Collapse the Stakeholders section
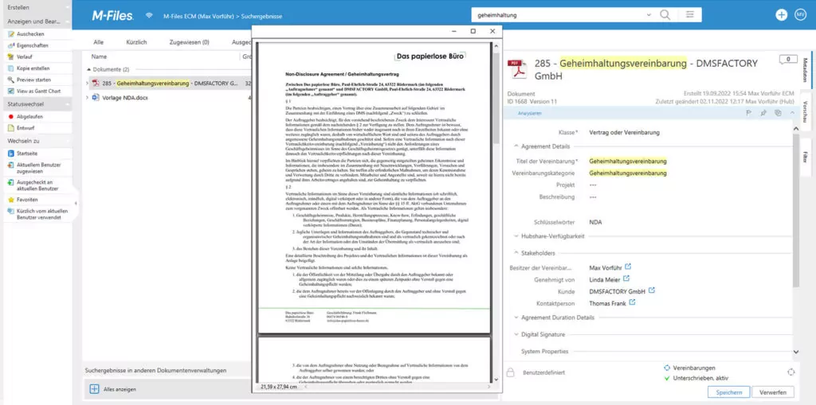 [x=516, y=253]
